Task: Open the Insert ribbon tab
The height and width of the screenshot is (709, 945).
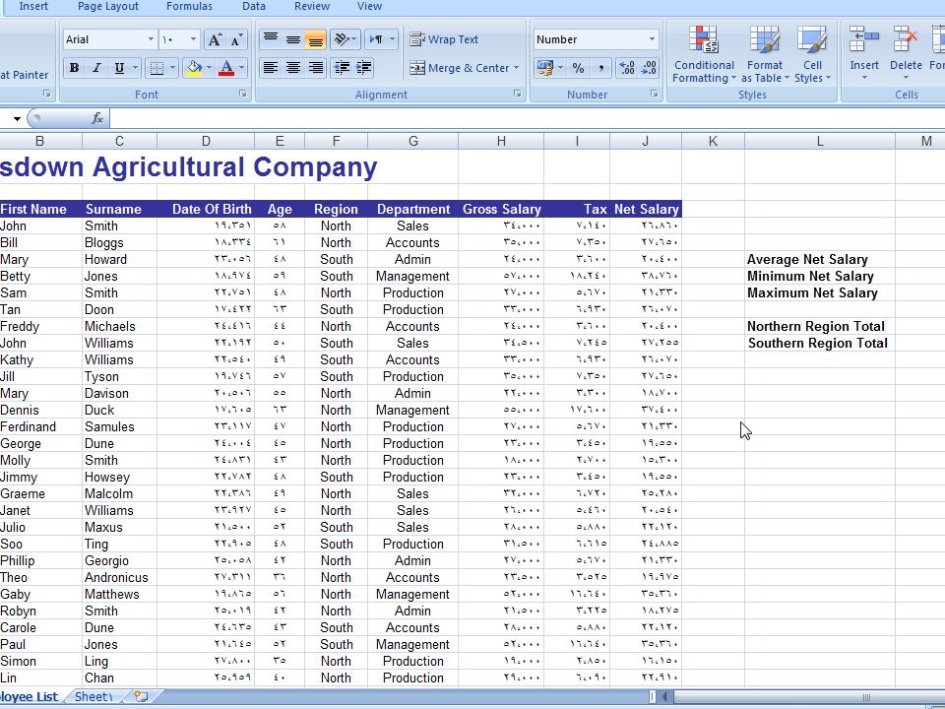Action: coord(33,7)
